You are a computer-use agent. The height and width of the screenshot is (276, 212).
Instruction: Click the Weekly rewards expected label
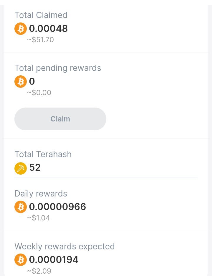(x=65, y=246)
